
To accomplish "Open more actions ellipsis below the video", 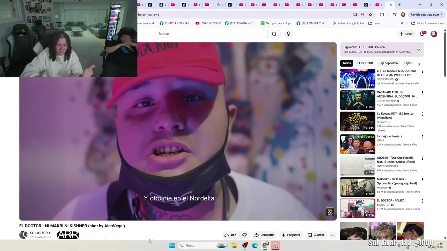I will click(x=333, y=235).
